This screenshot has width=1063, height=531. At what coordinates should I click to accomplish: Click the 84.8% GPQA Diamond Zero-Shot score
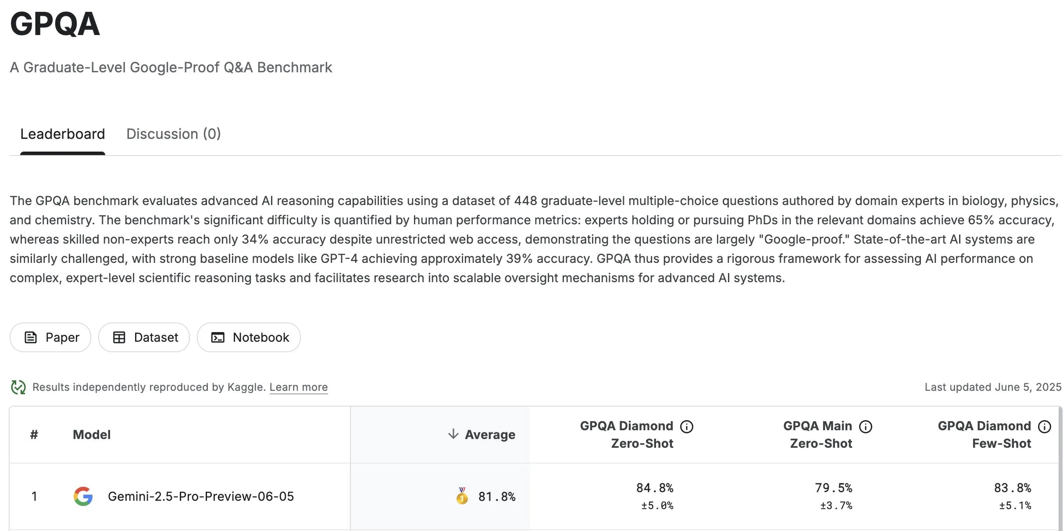[x=654, y=487]
